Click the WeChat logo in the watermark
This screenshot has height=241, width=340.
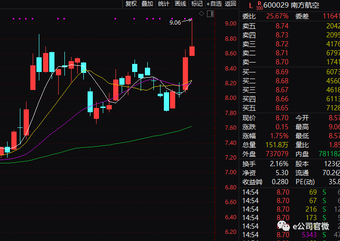(283, 226)
